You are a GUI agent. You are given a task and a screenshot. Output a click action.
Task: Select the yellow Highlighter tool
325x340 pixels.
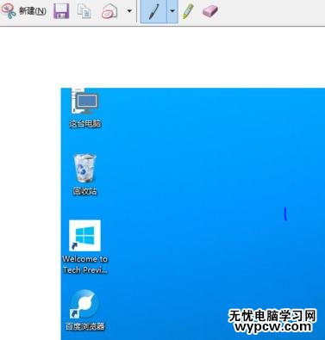click(x=188, y=11)
